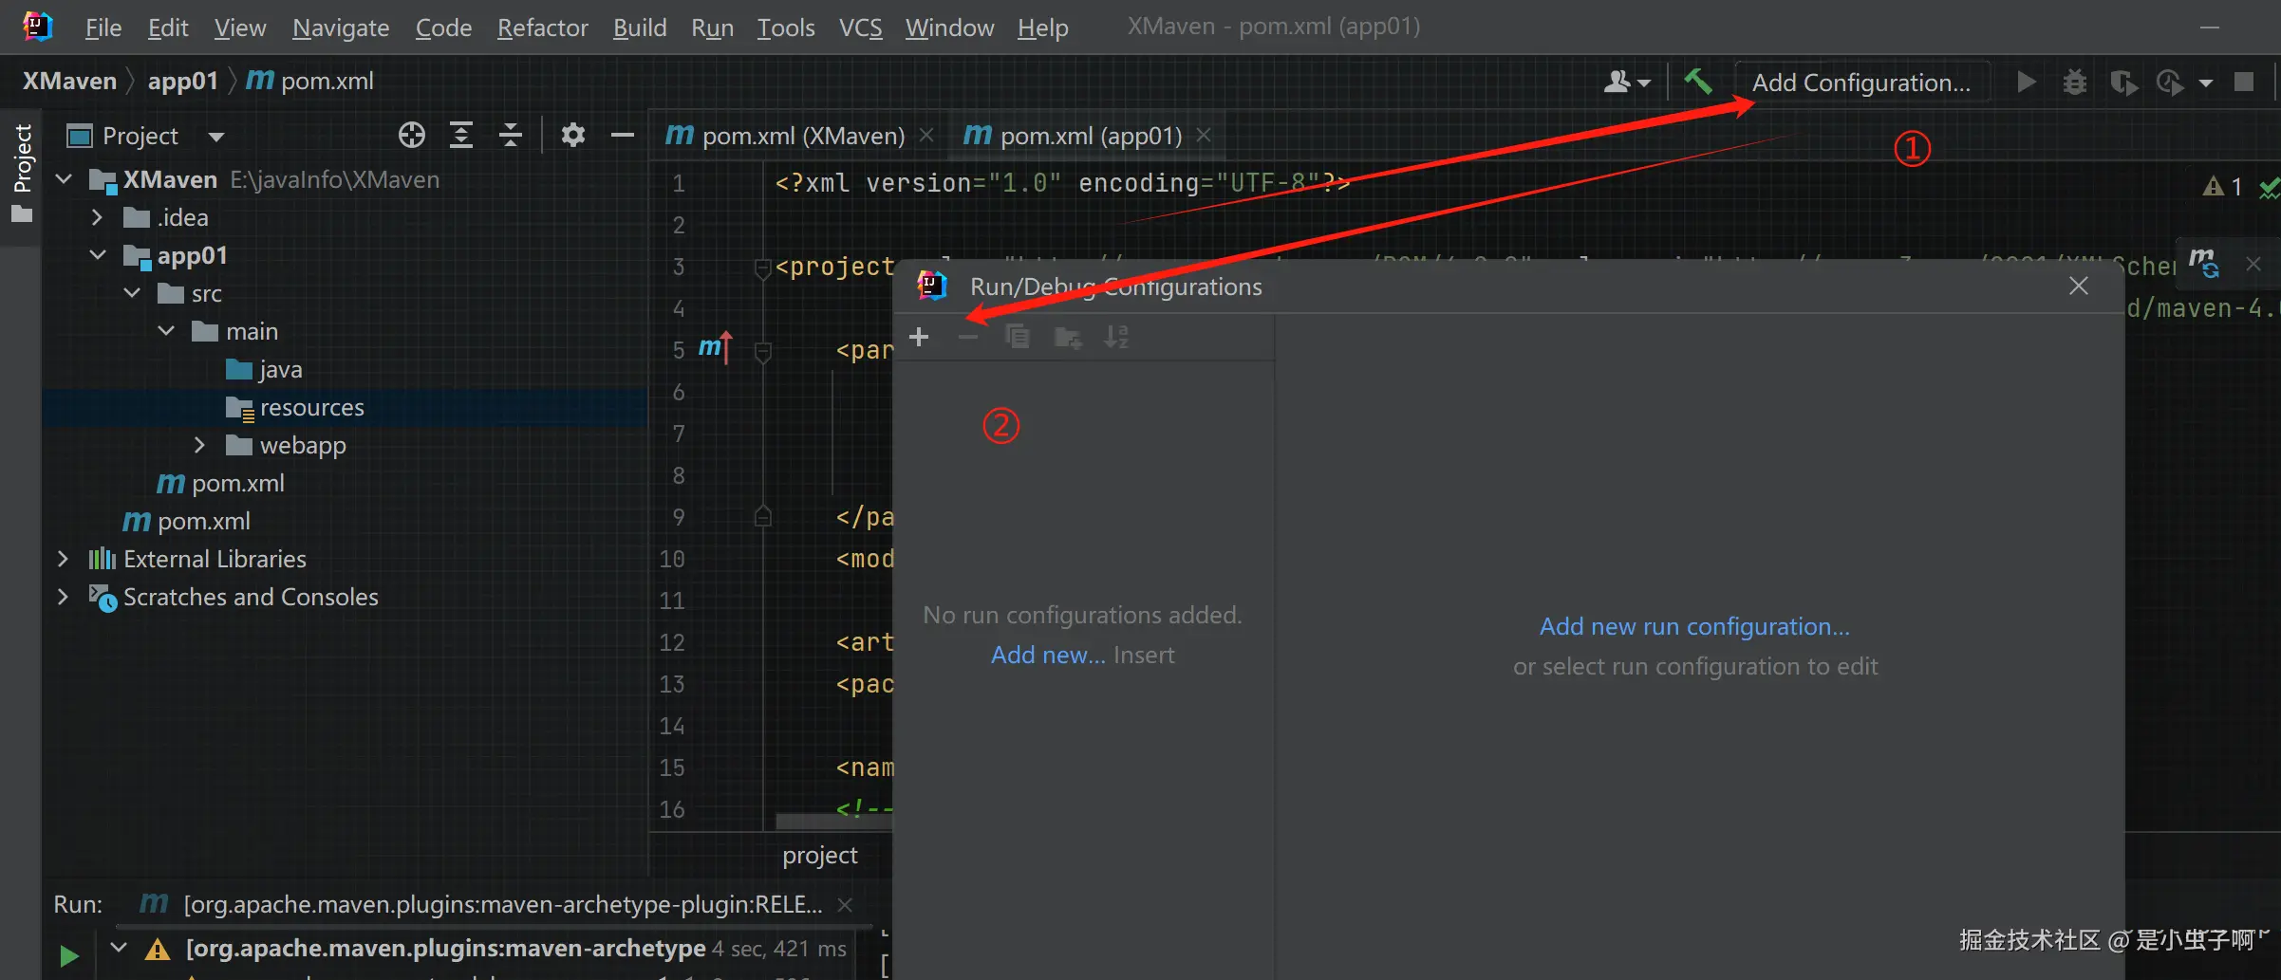Close the Run/Debug Configurations dialog
Image resolution: width=2281 pixels, height=980 pixels.
[2078, 286]
